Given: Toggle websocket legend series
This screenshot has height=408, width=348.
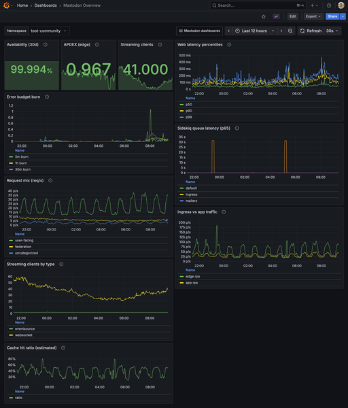Looking at the screenshot, I should coord(23,335).
